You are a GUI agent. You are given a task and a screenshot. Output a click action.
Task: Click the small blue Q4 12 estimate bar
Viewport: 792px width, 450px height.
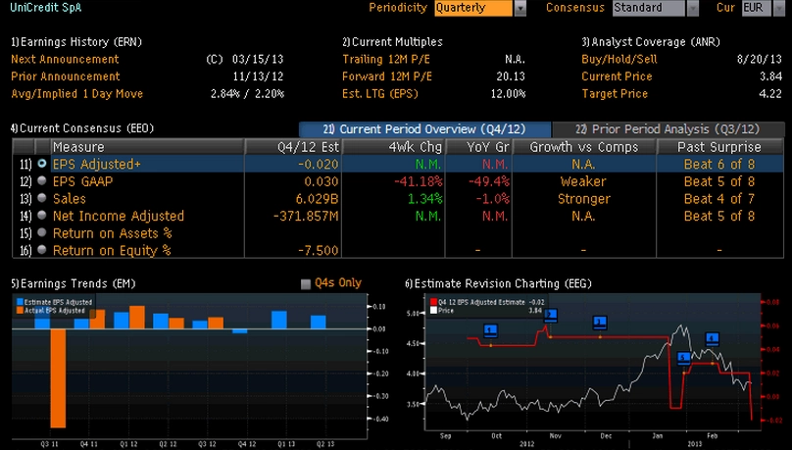click(x=240, y=330)
